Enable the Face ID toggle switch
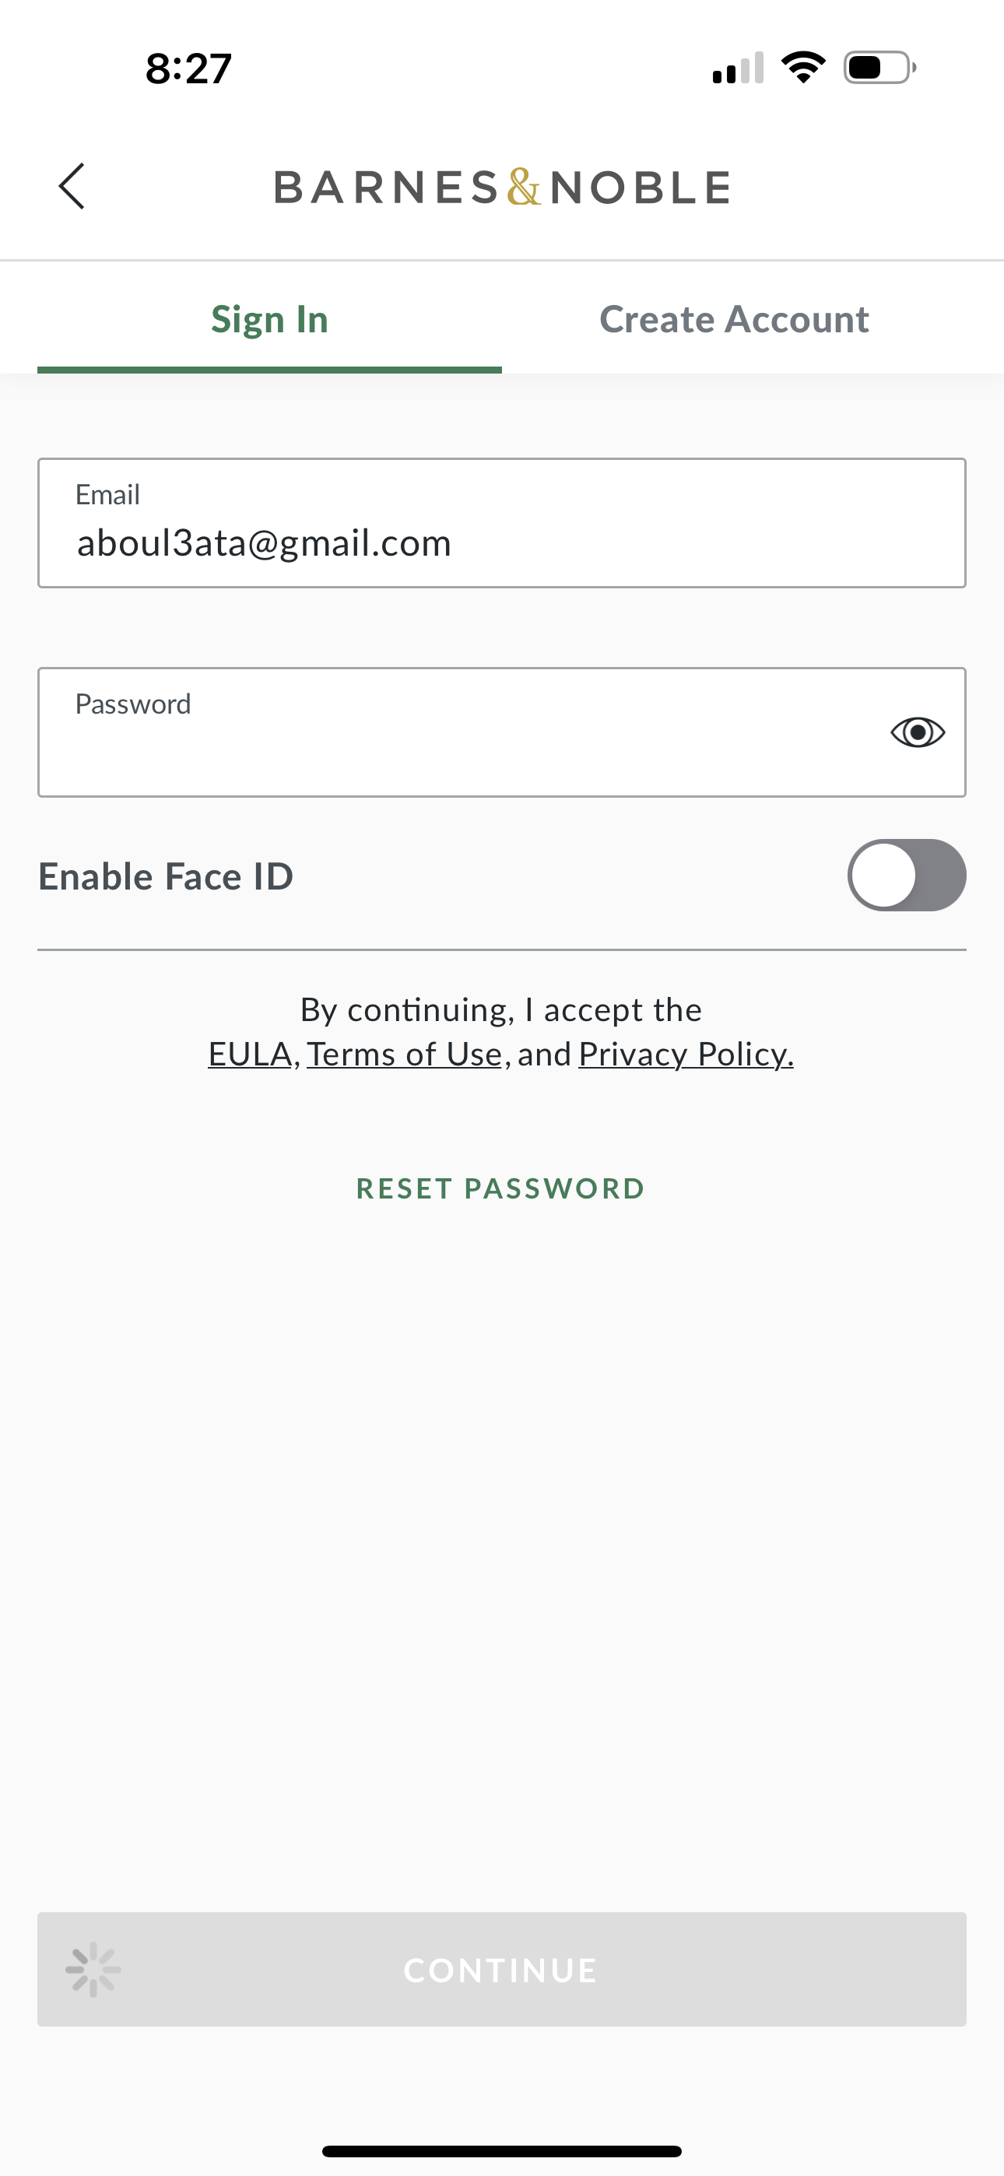The height and width of the screenshot is (2176, 1004). pos(906,875)
